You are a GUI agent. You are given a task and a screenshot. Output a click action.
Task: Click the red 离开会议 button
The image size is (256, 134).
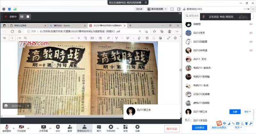172,128
